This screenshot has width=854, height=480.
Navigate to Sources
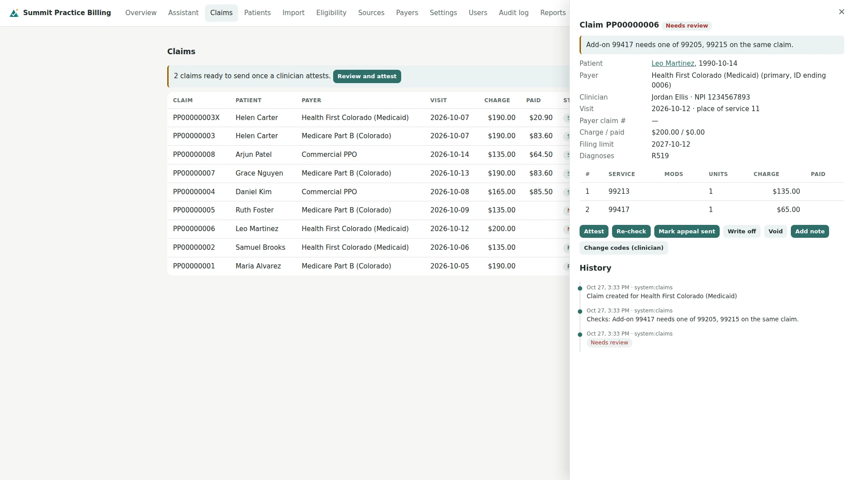[x=371, y=13]
